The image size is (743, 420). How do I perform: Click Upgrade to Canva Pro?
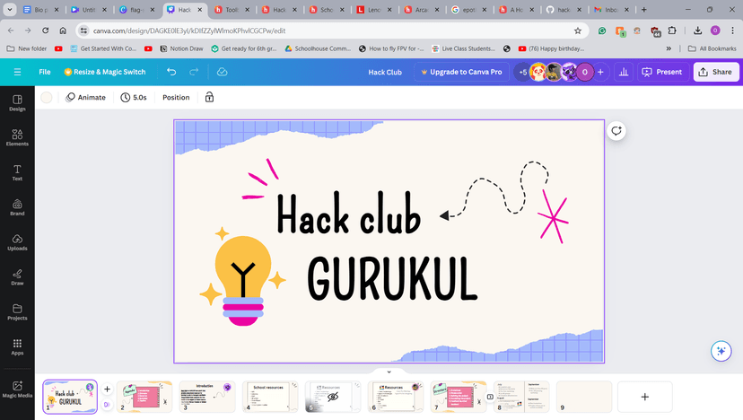461,72
